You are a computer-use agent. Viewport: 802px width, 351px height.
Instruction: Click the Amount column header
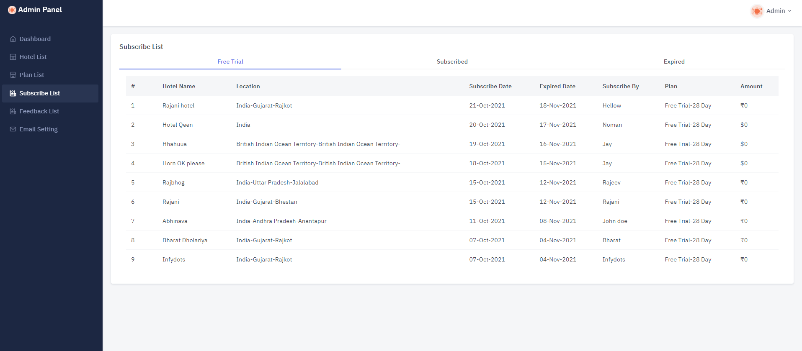(751, 86)
